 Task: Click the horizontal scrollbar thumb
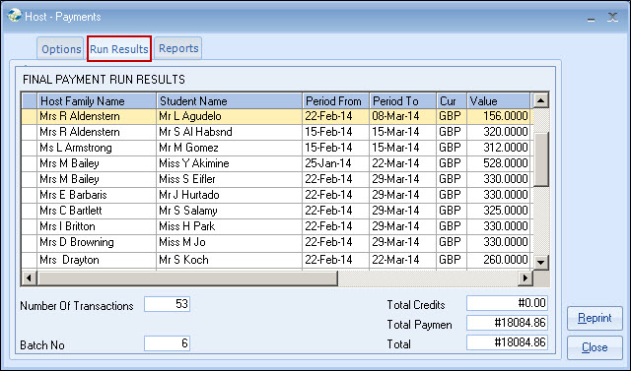tap(187, 278)
